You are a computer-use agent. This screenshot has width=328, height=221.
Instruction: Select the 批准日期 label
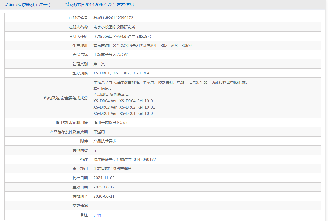click(80, 178)
